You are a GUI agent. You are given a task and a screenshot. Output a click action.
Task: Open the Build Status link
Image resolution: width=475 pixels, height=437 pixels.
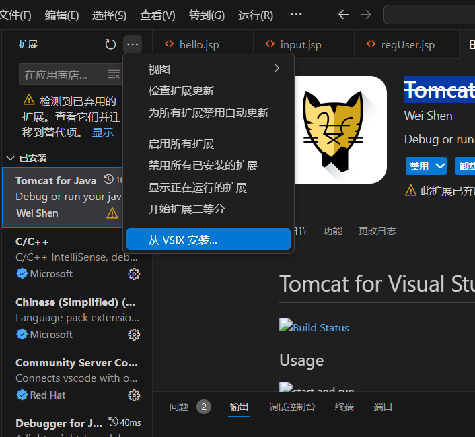pos(320,328)
